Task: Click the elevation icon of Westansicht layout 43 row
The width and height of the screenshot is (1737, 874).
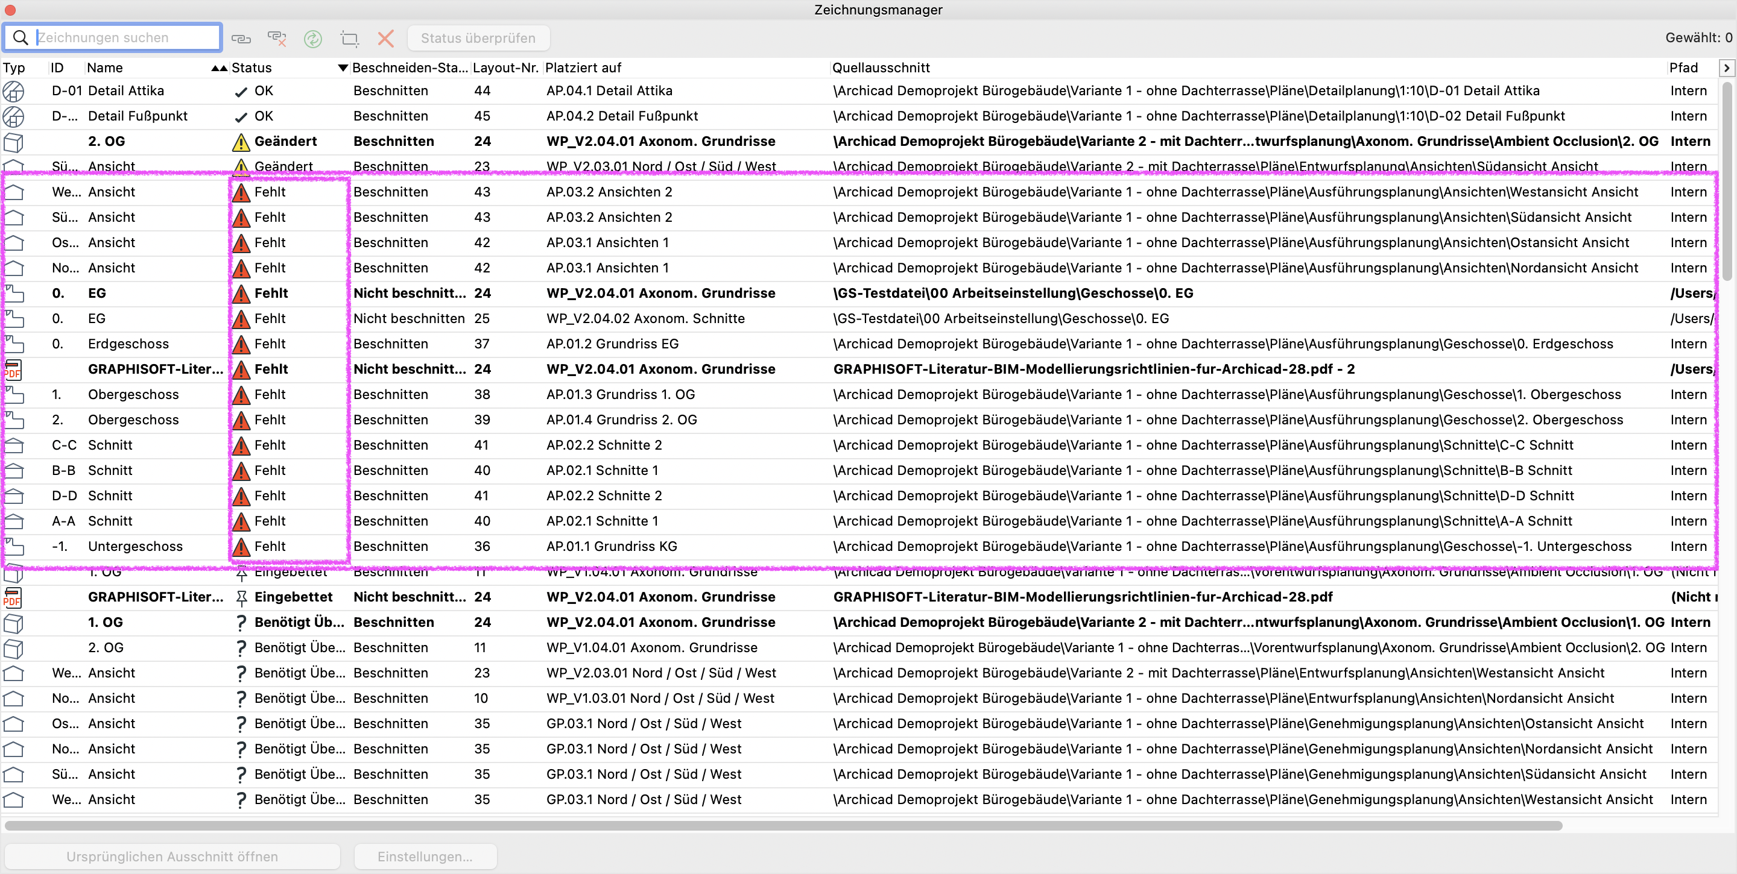Action: 13,193
